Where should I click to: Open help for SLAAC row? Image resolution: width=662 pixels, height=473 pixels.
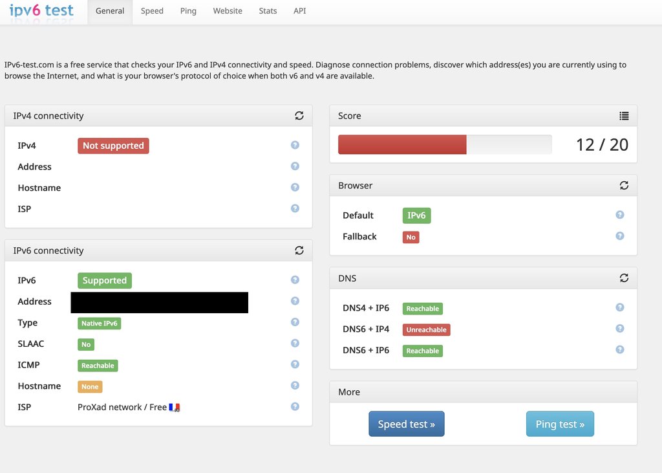pos(295,344)
